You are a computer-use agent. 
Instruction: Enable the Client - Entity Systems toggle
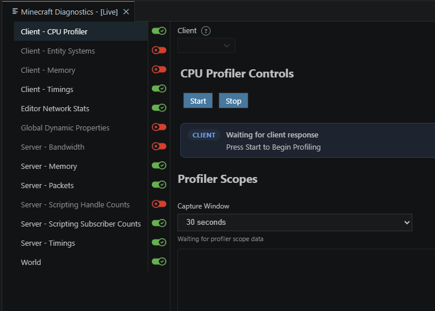pos(159,50)
